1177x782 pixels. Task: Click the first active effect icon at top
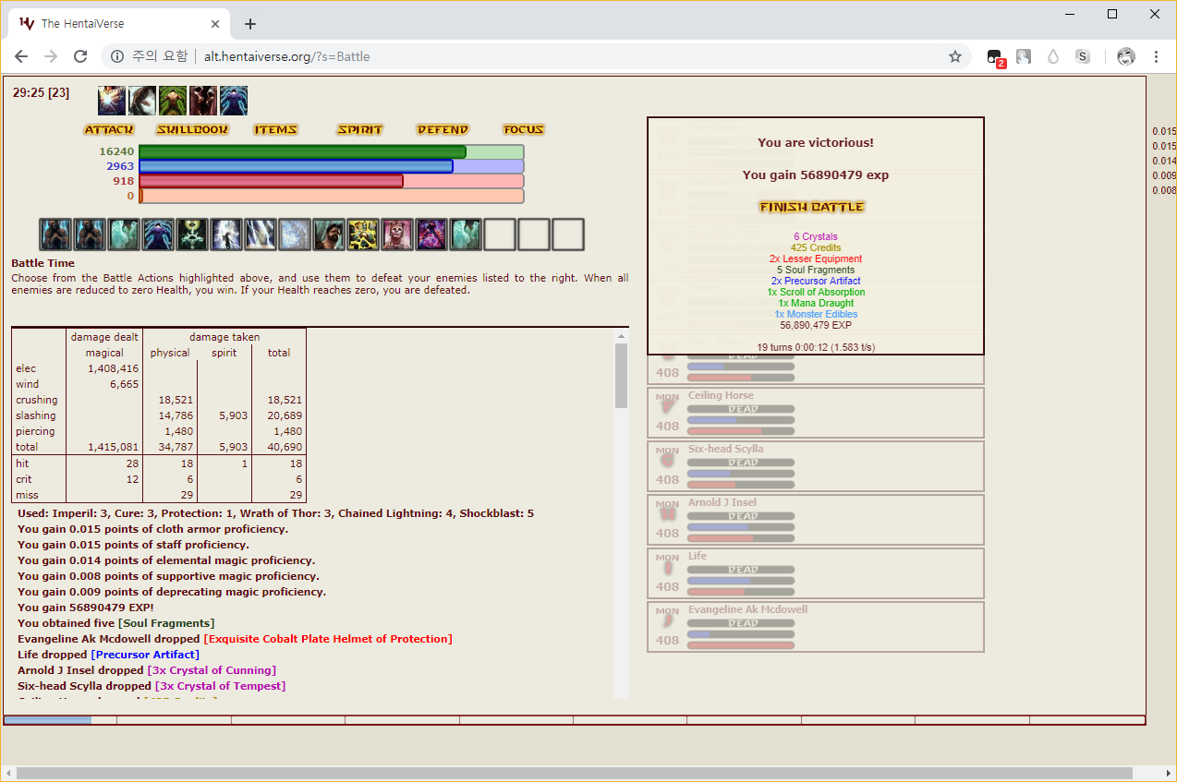[112, 101]
